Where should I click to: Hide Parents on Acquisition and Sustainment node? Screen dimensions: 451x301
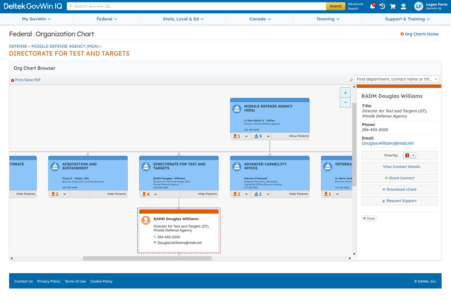tap(116, 194)
